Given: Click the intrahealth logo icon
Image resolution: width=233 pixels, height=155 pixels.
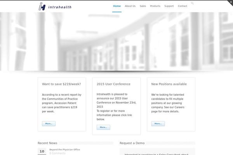Looking at the screenshot, I should tap(42, 6).
